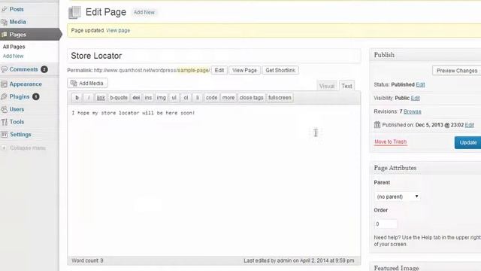Image resolution: width=481 pixels, height=271 pixels.
Task: Edit the Store Locator title field
Action: [213, 56]
